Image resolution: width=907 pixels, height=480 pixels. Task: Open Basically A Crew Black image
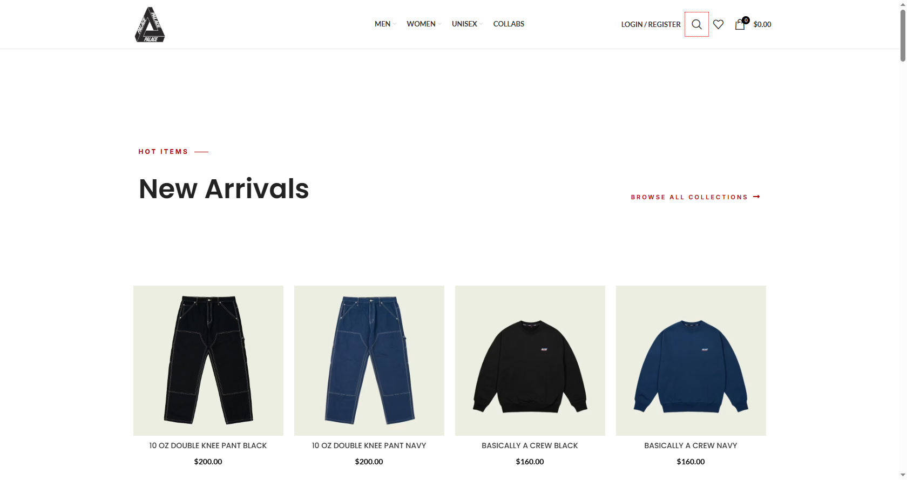(530, 361)
